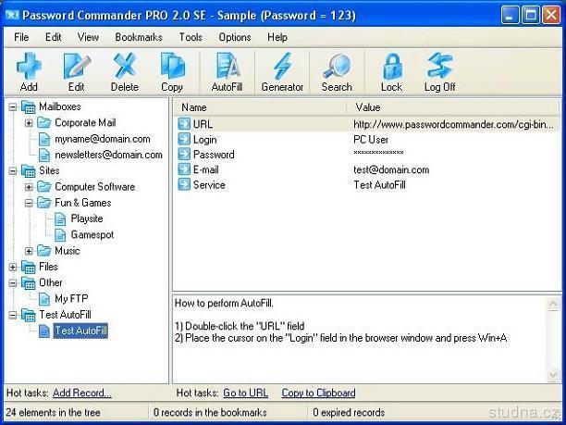The height and width of the screenshot is (425, 566).
Task: Open the Bookmarks menu
Action: (x=139, y=37)
